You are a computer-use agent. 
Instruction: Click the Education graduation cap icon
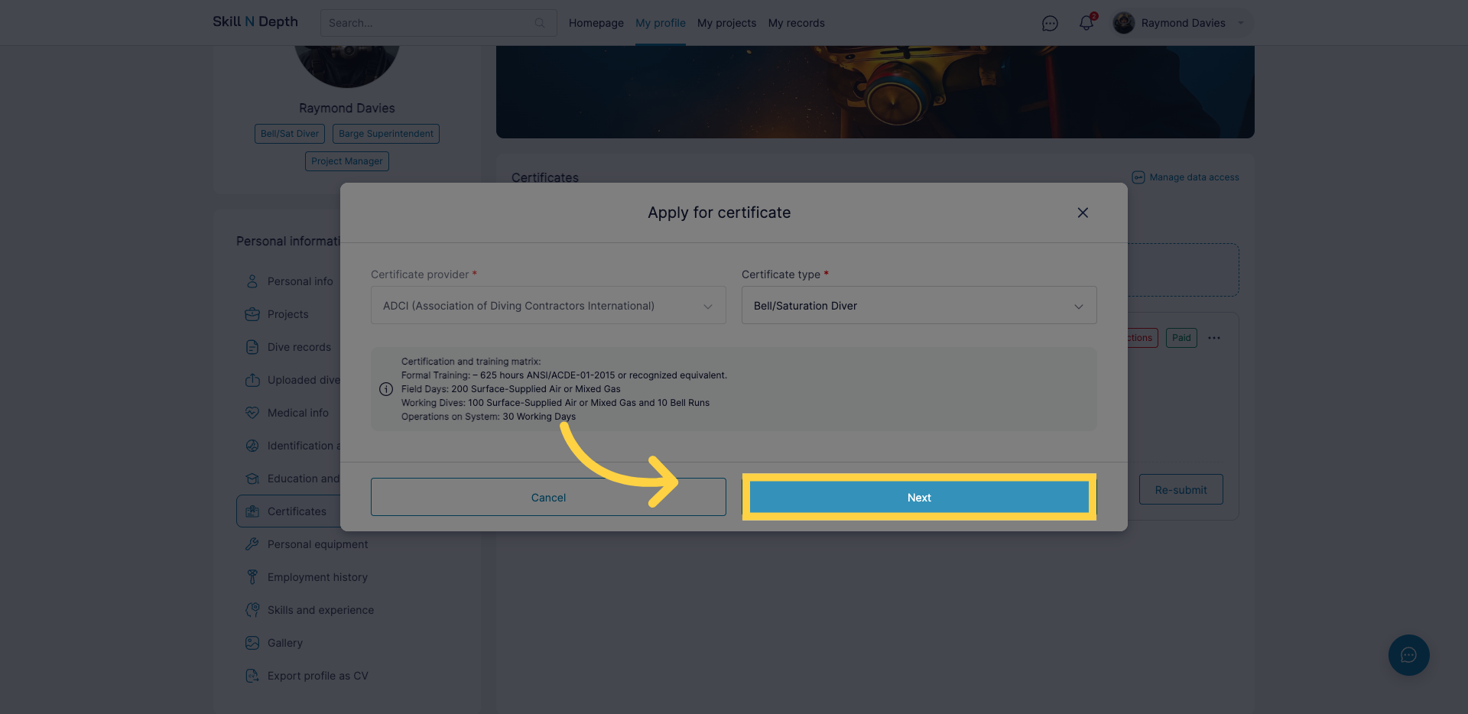tap(252, 479)
